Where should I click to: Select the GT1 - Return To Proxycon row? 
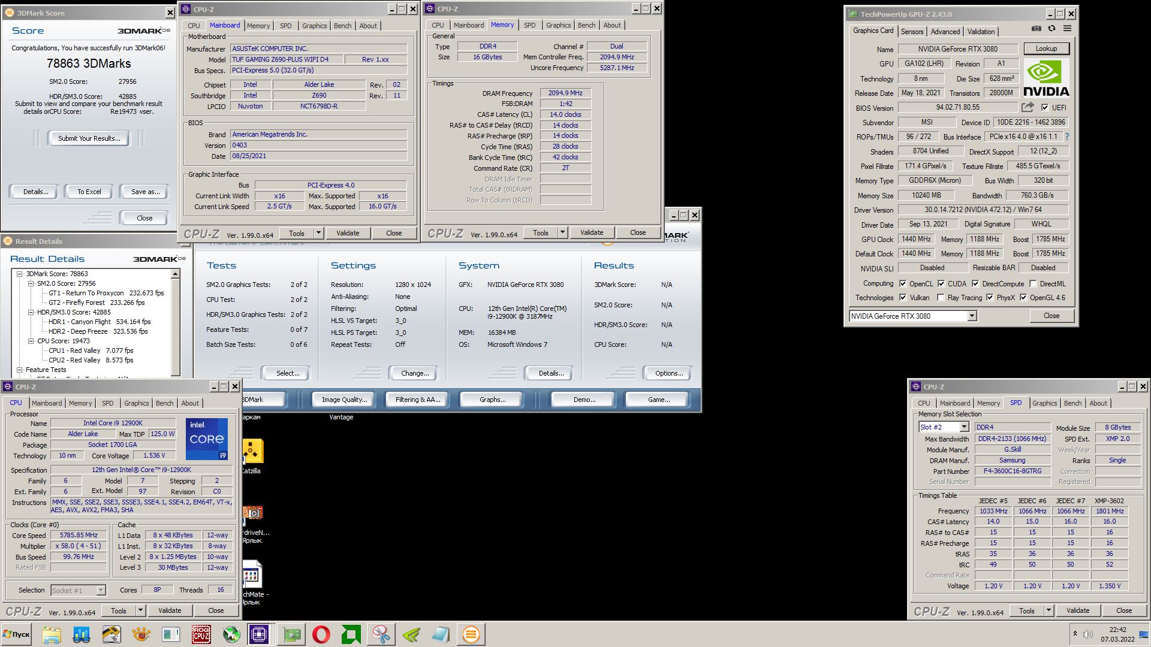point(106,293)
